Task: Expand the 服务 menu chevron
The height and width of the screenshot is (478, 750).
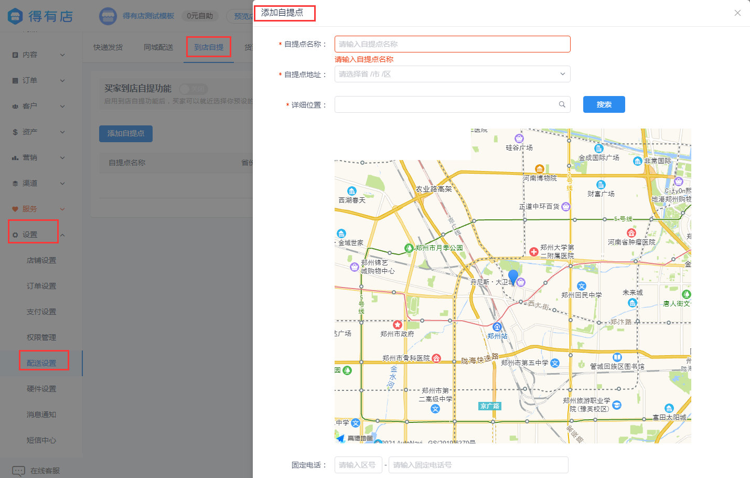Action: [62, 209]
